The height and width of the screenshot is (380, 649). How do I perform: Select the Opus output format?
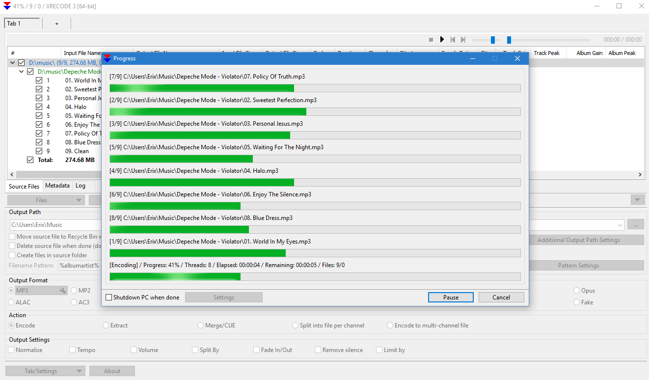(577, 290)
